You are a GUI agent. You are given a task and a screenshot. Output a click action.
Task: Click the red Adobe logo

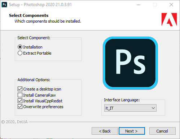(169, 19)
